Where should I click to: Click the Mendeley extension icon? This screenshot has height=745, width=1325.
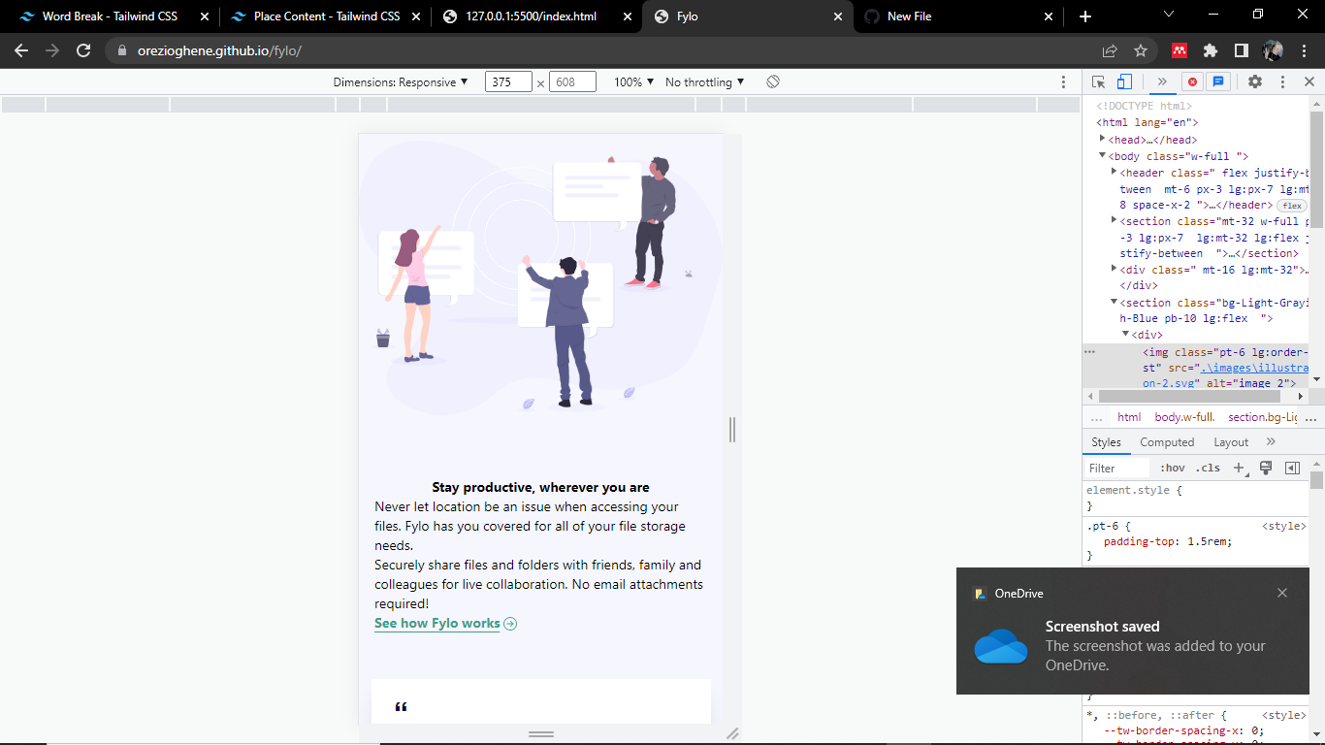[x=1177, y=50]
